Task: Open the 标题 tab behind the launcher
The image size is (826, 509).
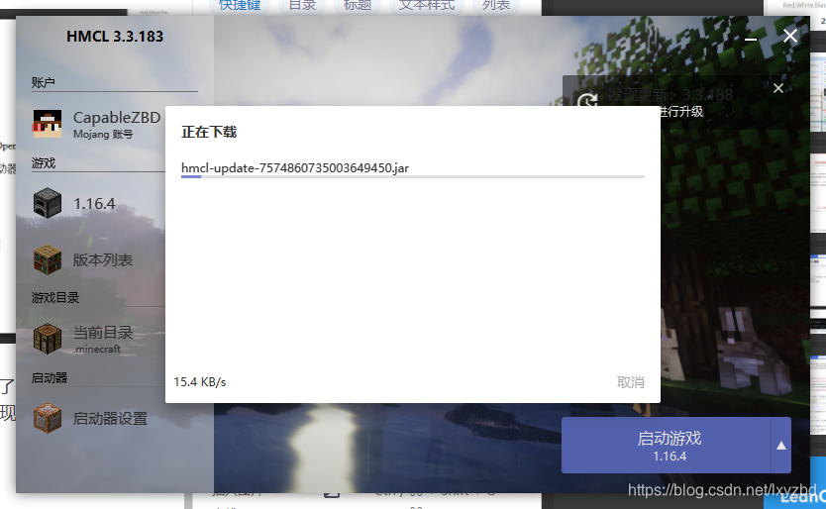Action: [x=358, y=5]
